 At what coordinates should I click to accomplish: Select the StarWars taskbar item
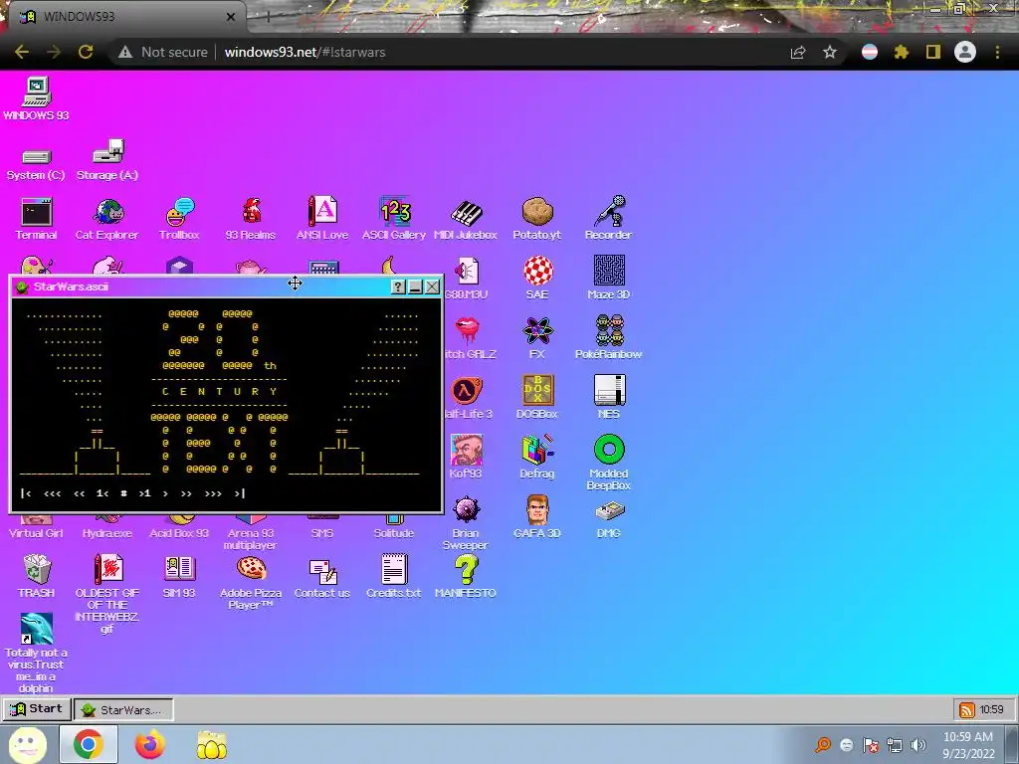123,709
